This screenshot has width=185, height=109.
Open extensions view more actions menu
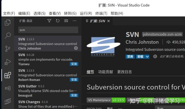tap(75, 21)
